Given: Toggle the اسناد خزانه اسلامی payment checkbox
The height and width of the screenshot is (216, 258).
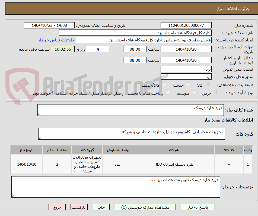Looking at the screenshot, I should 168,93.
